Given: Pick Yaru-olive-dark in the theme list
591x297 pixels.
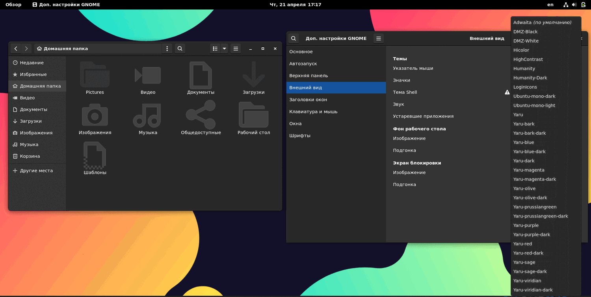Looking at the screenshot, I should tap(546, 198).
